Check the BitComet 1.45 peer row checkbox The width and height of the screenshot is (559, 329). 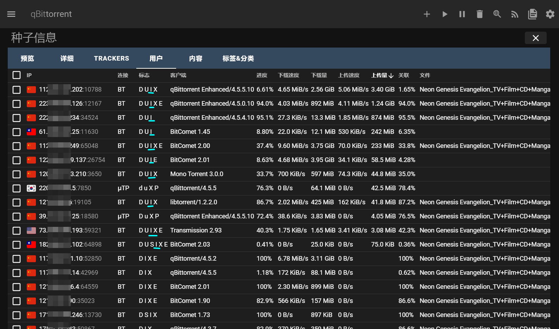click(17, 132)
